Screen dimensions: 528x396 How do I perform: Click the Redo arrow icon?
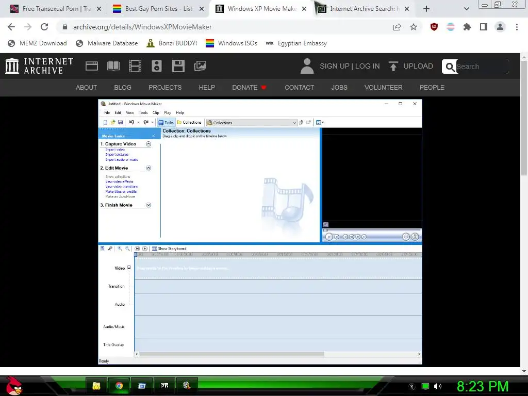click(x=146, y=123)
